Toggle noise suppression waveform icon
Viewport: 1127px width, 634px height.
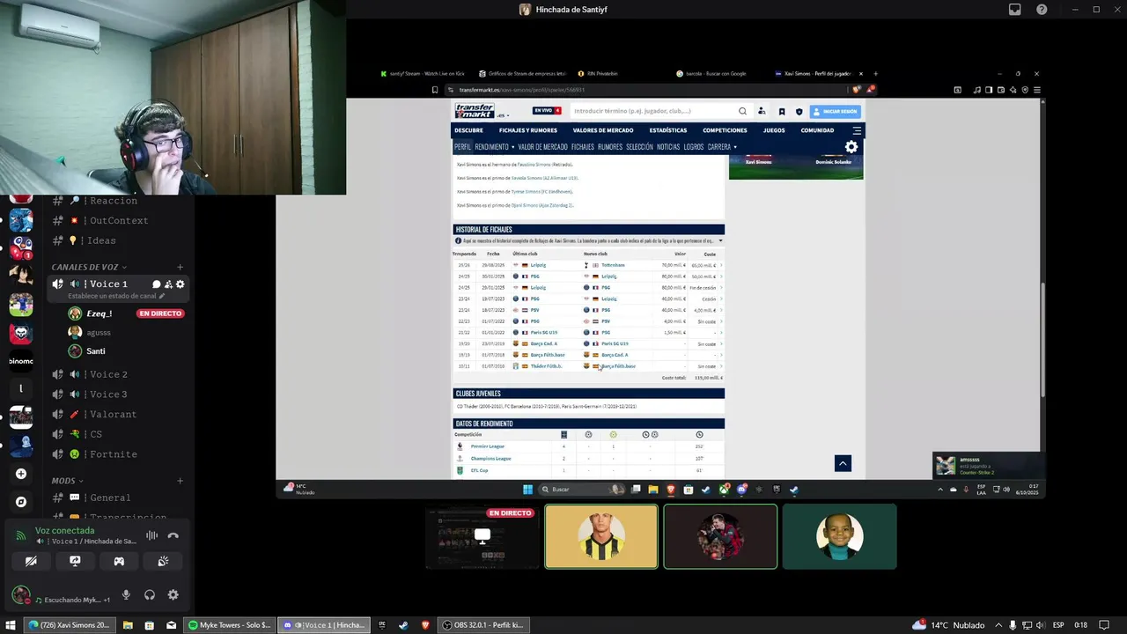(151, 535)
